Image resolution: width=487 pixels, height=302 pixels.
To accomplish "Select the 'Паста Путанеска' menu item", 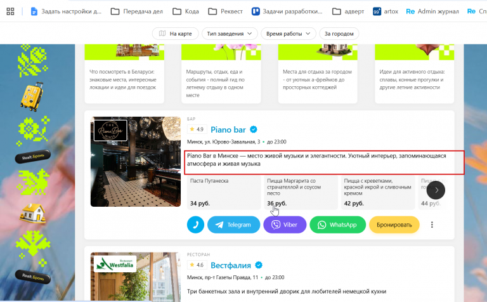I will [224, 192].
